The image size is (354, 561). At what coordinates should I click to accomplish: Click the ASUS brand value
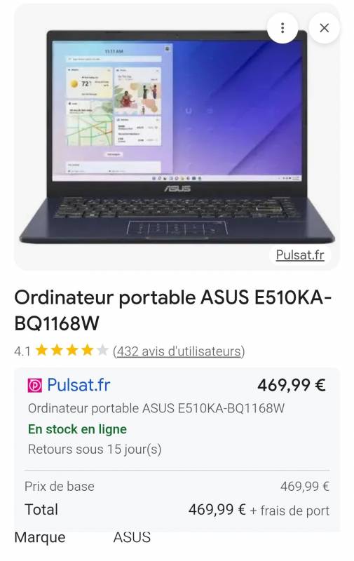(x=132, y=537)
